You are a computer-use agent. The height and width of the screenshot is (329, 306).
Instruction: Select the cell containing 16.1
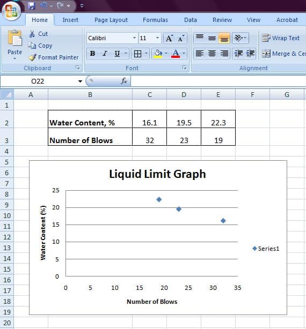tap(149, 119)
